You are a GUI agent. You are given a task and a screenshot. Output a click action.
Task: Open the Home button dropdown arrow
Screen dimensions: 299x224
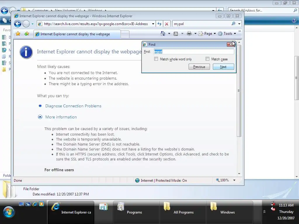click(x=169, y=34)
